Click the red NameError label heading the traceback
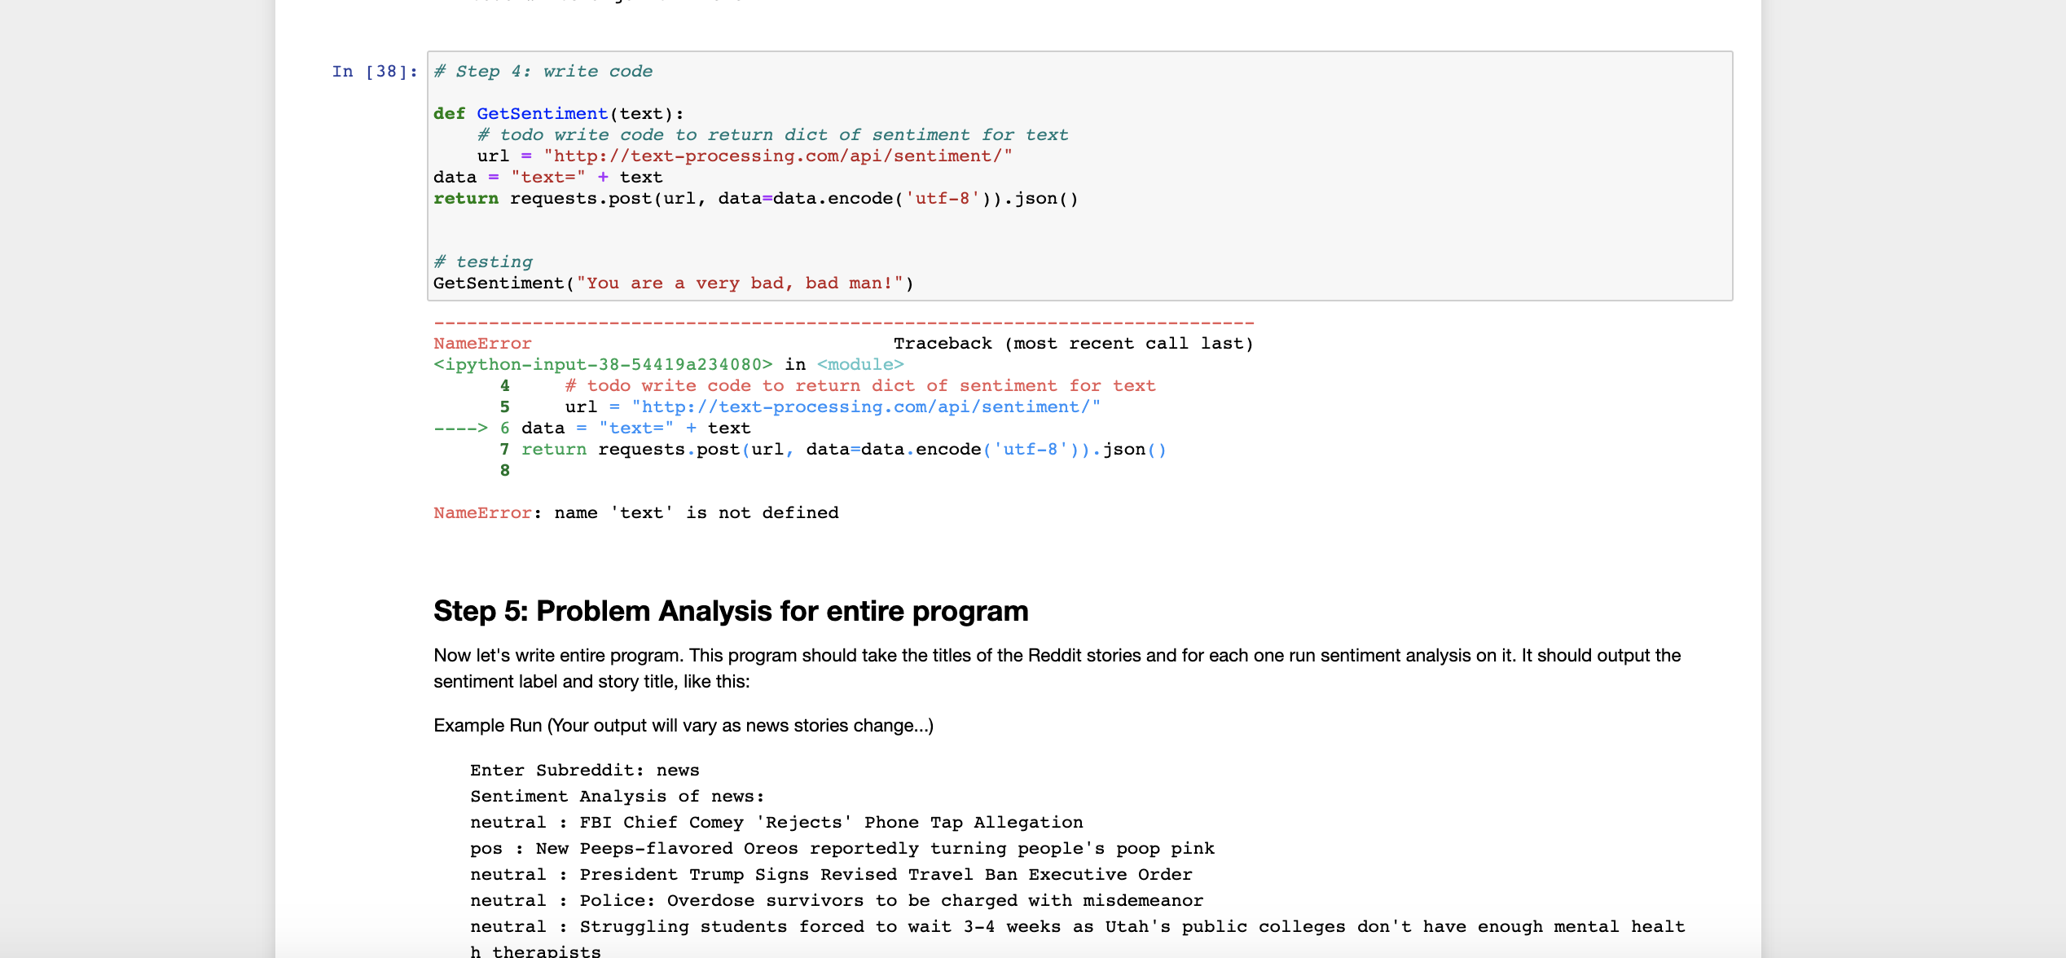This screenshot has width=2066, height=958. pyautogui.click(x=482, y=344)
